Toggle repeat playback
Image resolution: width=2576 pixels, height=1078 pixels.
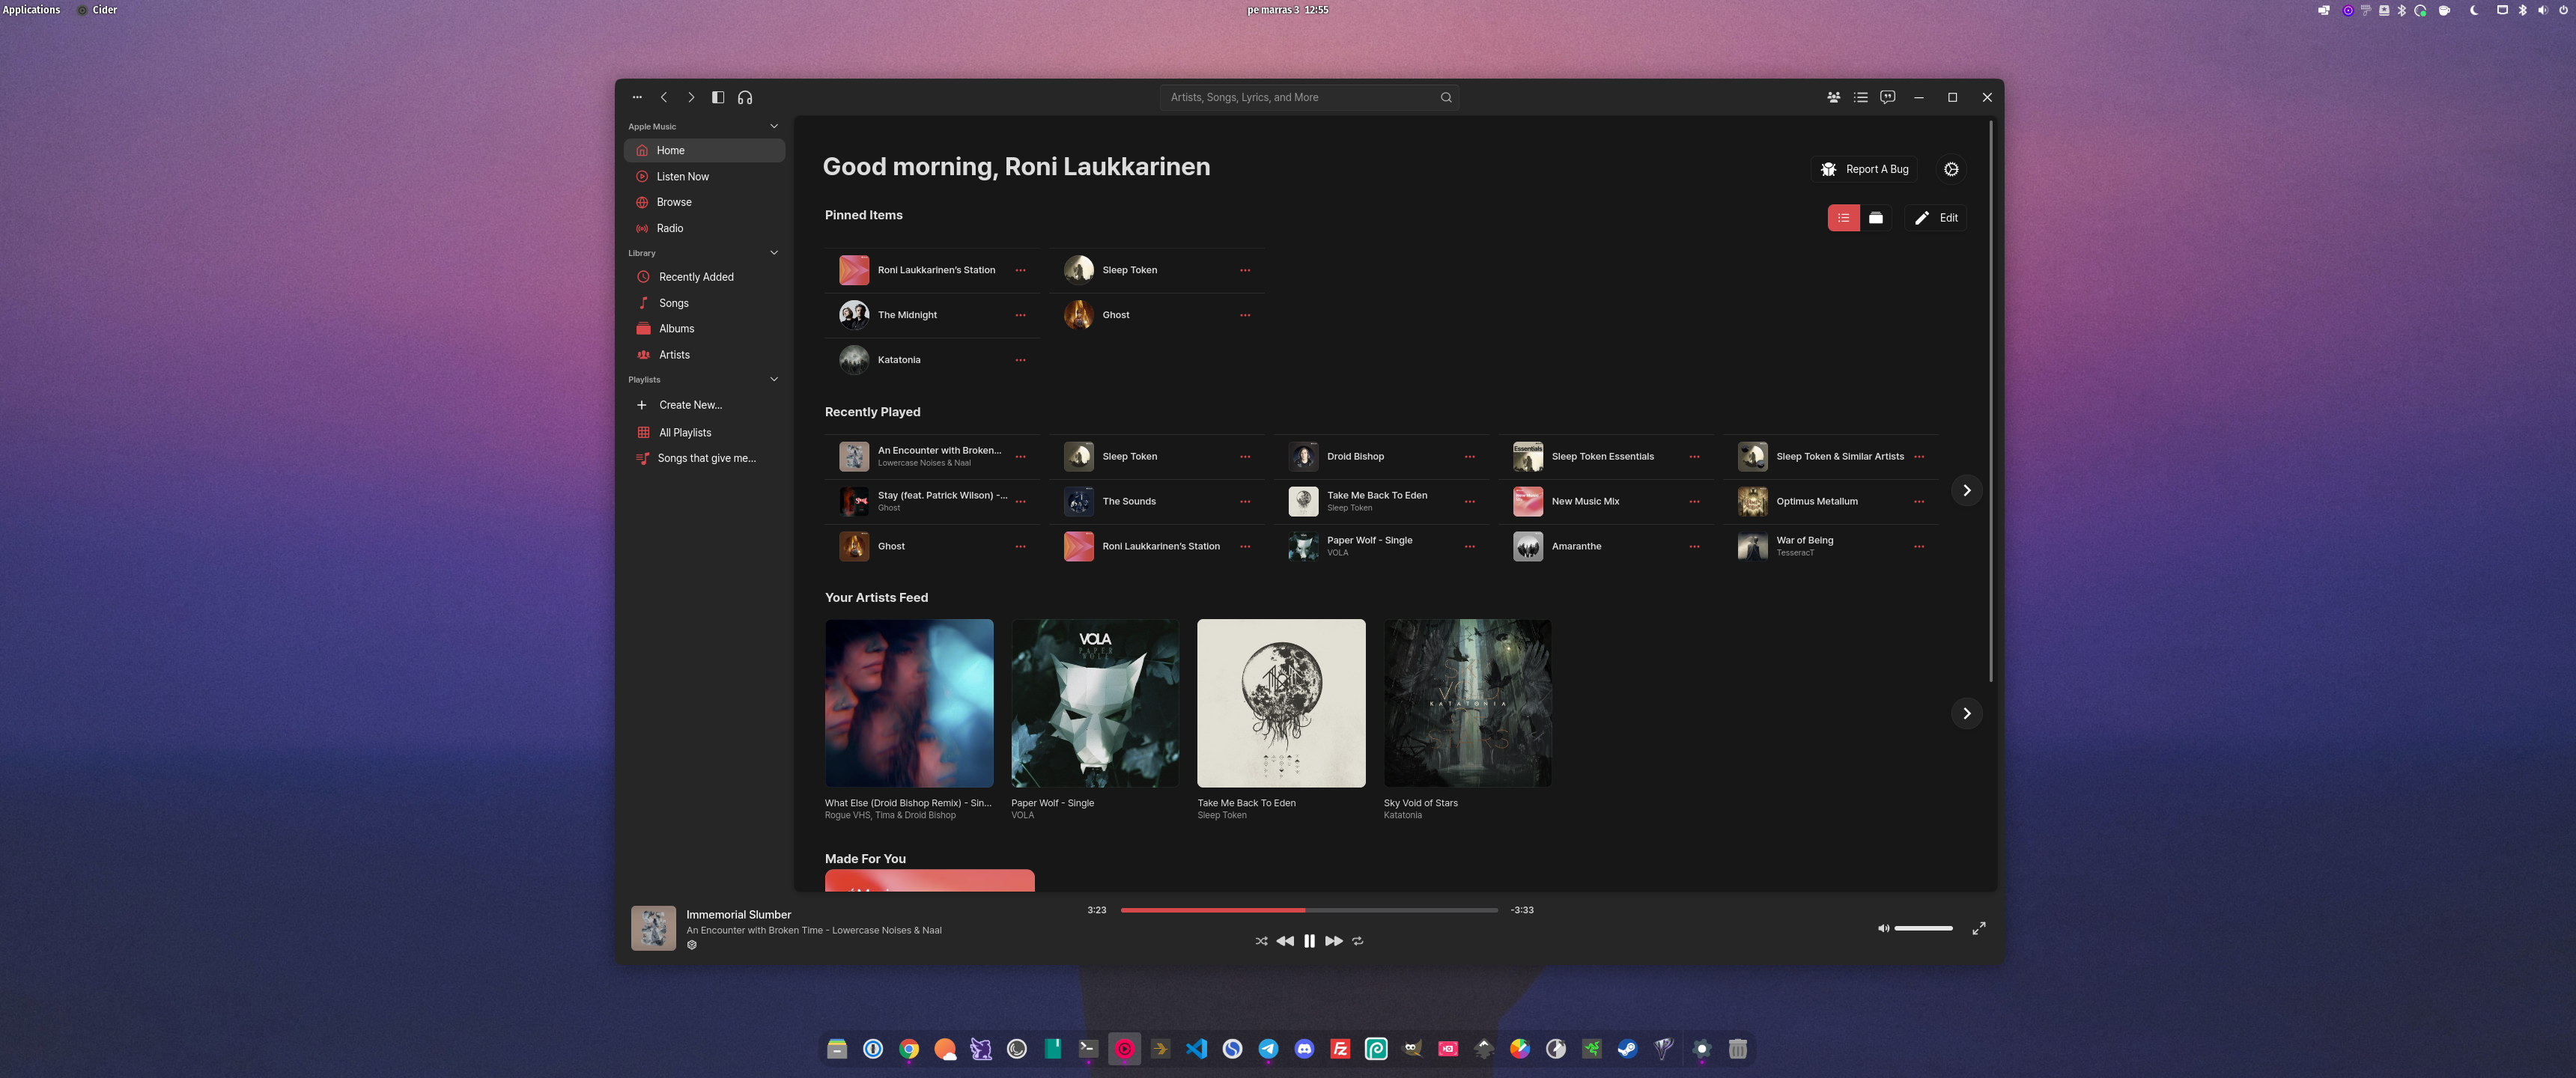1357,941
